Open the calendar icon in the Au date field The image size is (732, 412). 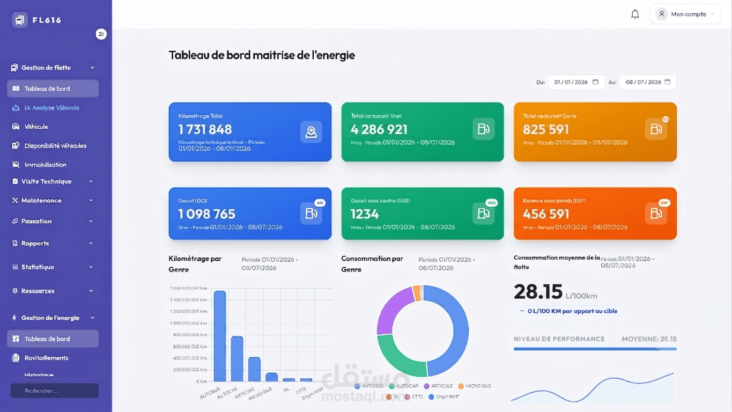(667, 82)
